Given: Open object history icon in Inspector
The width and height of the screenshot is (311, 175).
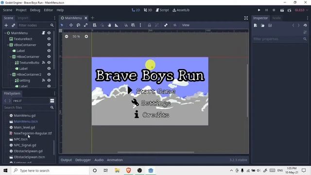Looking at the screenshot, I should point(305,25).
